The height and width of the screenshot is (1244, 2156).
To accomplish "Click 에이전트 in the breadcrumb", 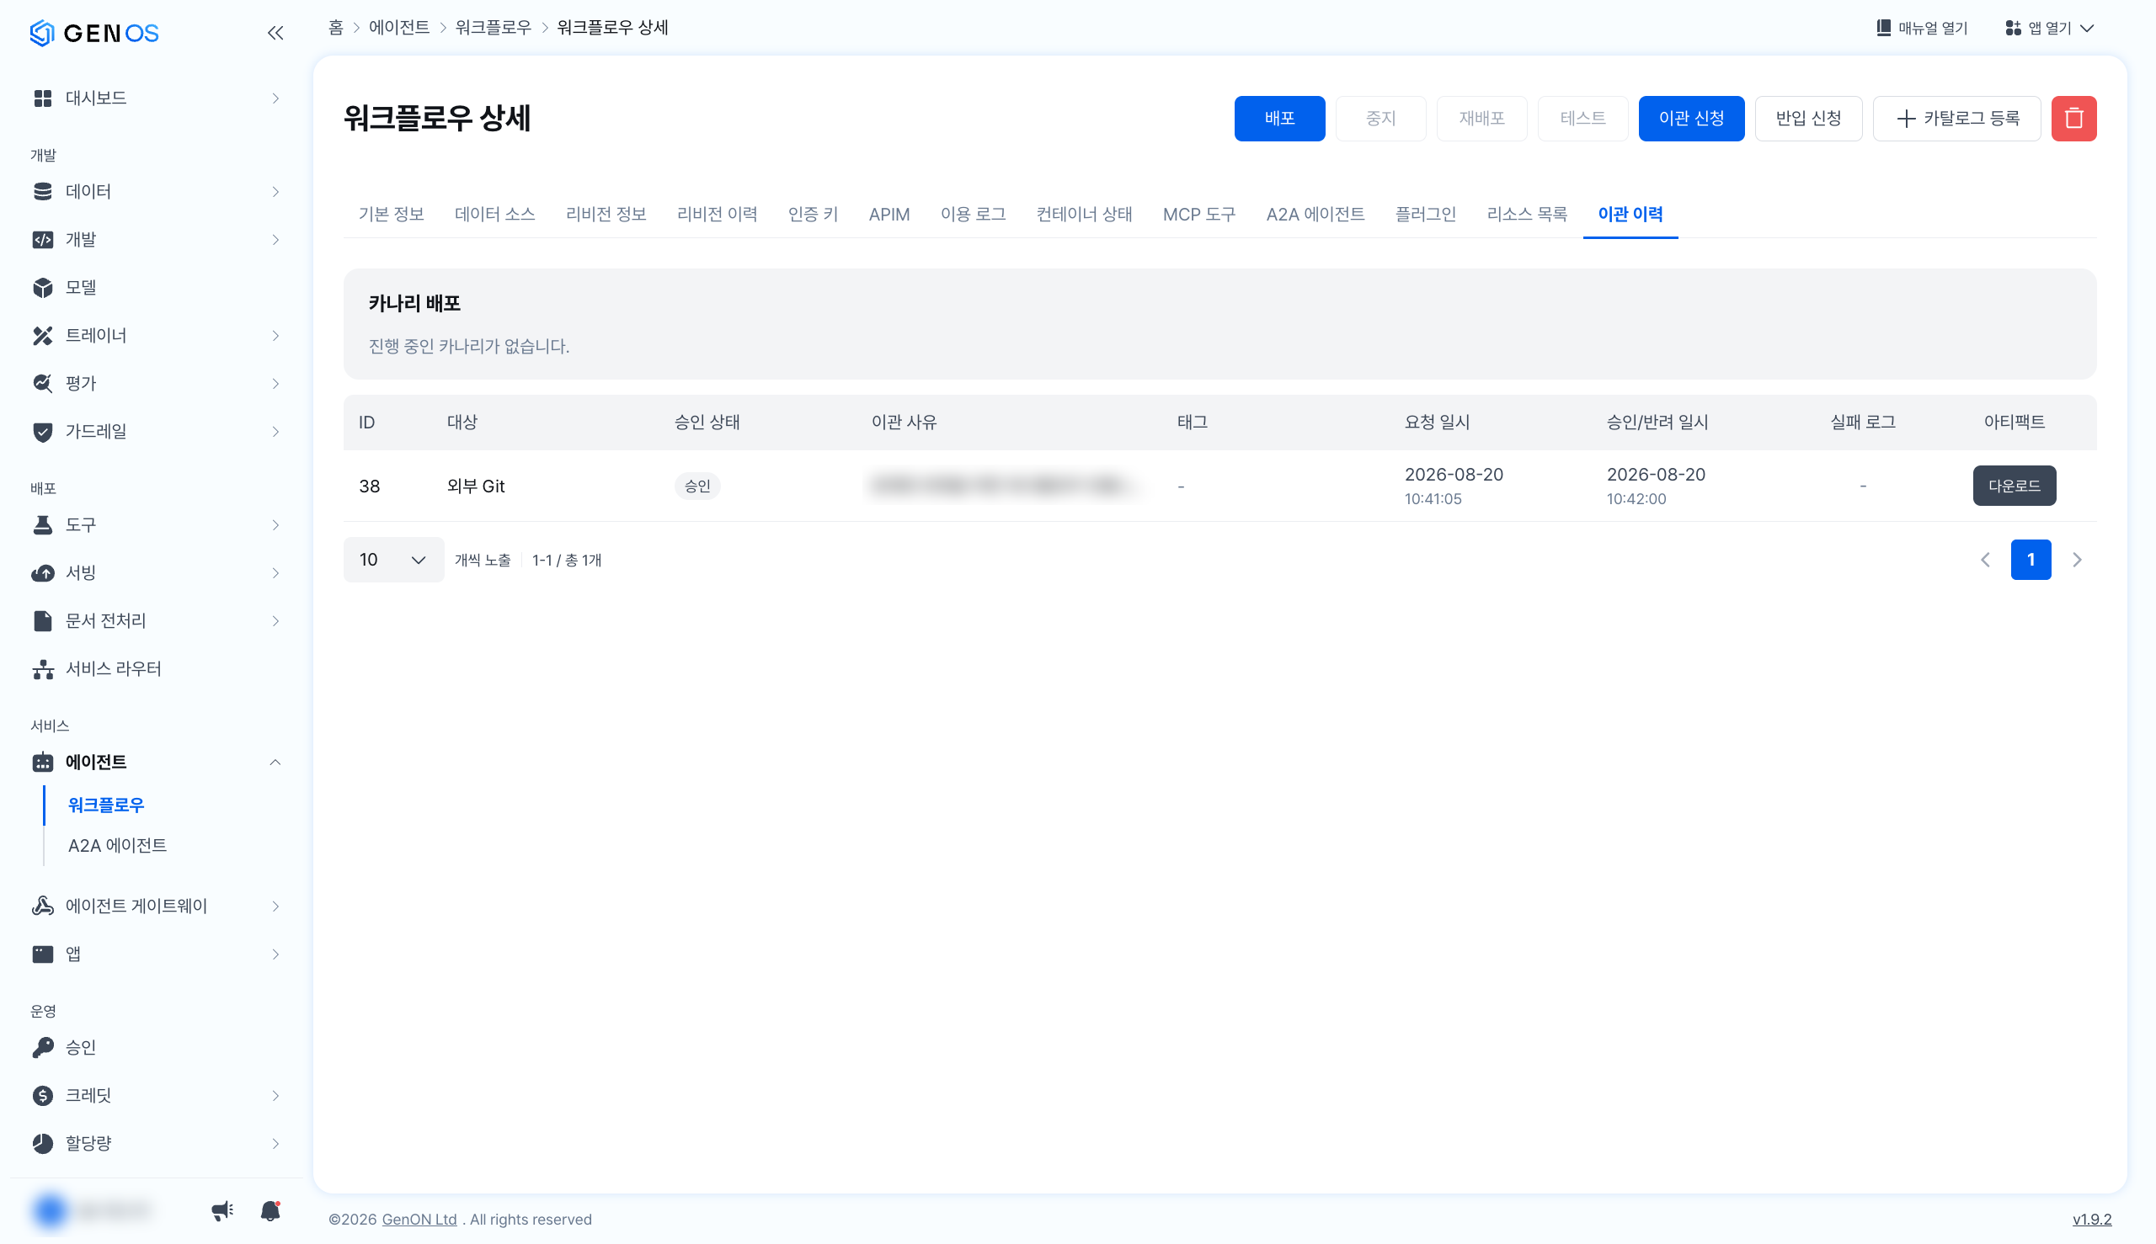I will click(399, 27).
